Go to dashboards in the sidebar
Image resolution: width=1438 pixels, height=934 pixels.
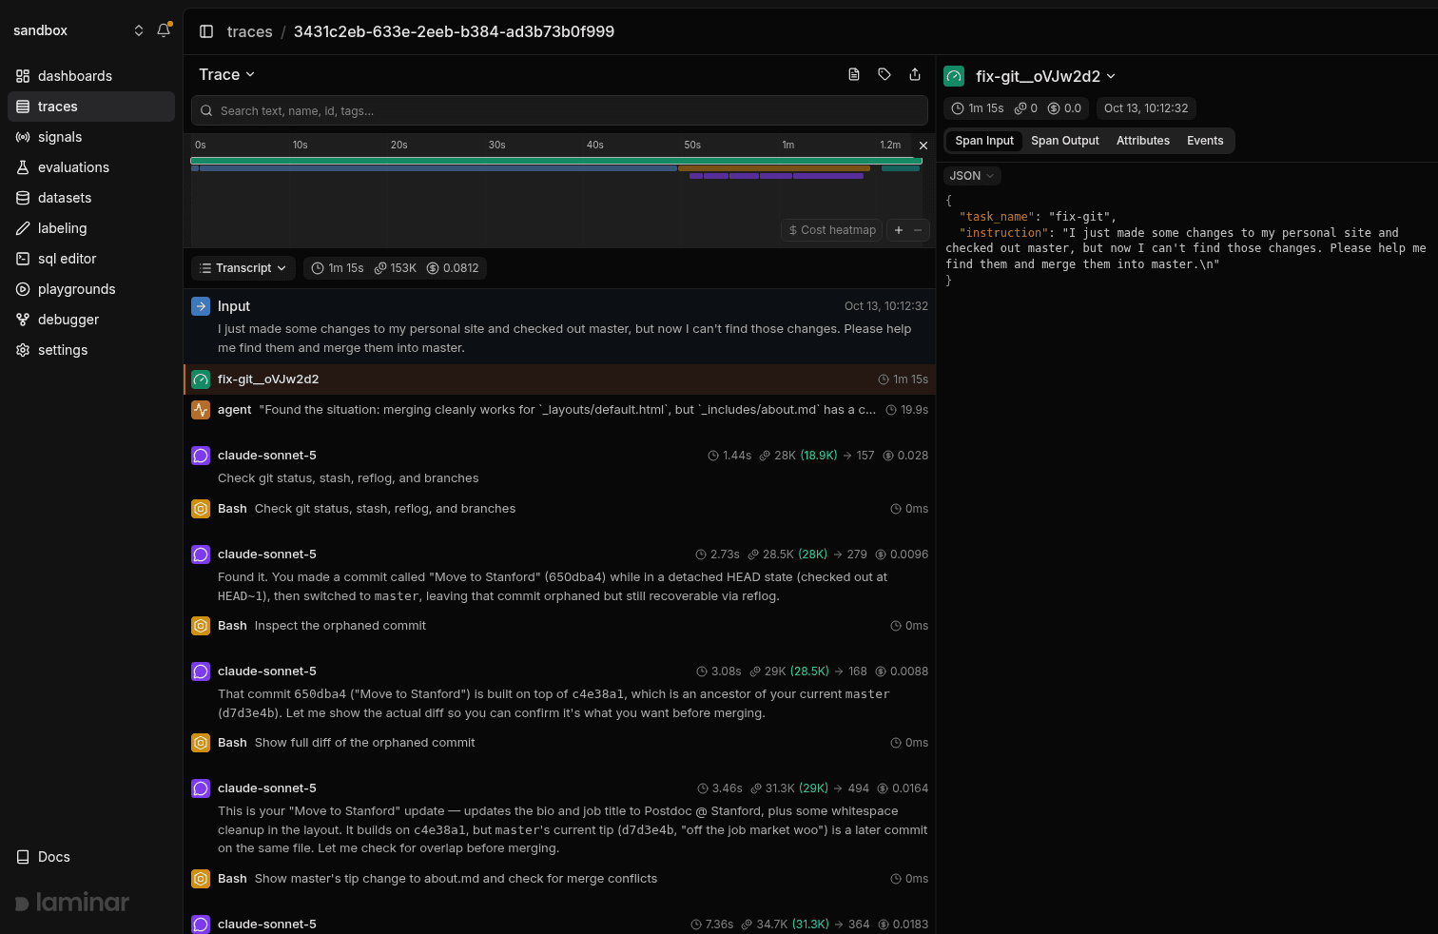coord(91,76)
